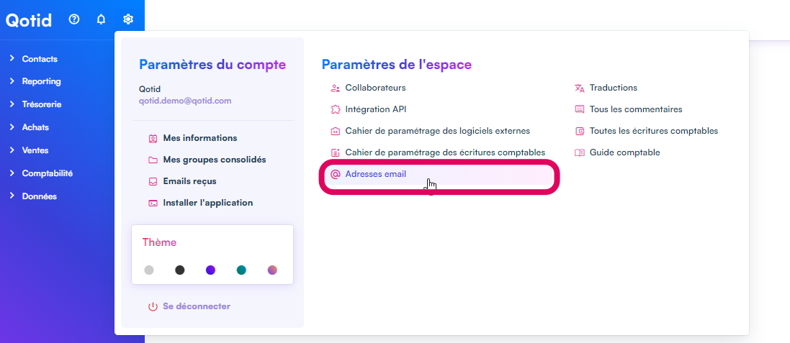Open Tous les commentaires
The height and width of the screenshot is (343, 790).
pyautogui.click(x=635, y=109)
